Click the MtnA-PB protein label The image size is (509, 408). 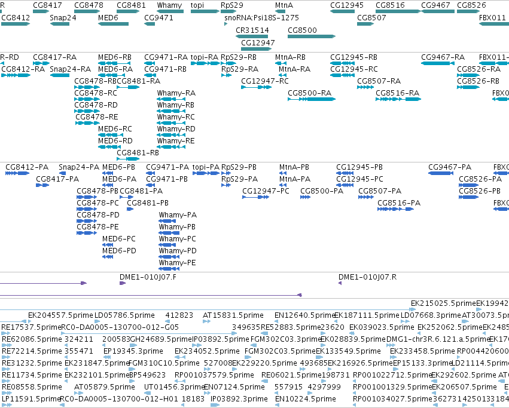pyautogui.click(x=294, y=167)
